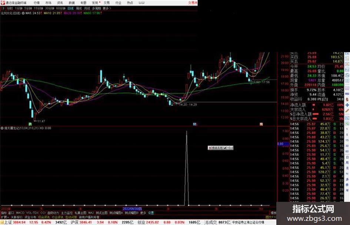350x225 pixels.
Task: Switch chart to 60分钟 period
Action: (61, 8)
